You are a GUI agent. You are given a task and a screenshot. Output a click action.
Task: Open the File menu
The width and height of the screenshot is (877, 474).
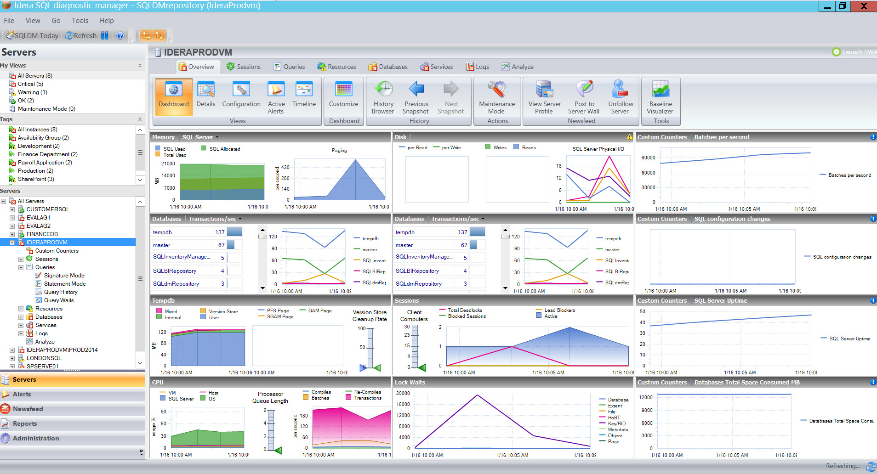[9, 20]
